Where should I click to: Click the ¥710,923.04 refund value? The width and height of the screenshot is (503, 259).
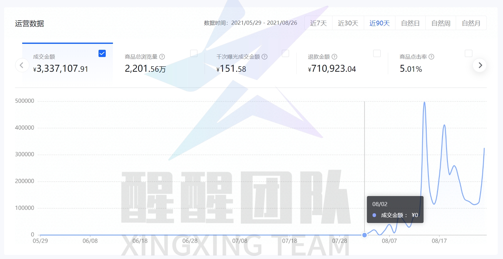(x=332, y=69)
